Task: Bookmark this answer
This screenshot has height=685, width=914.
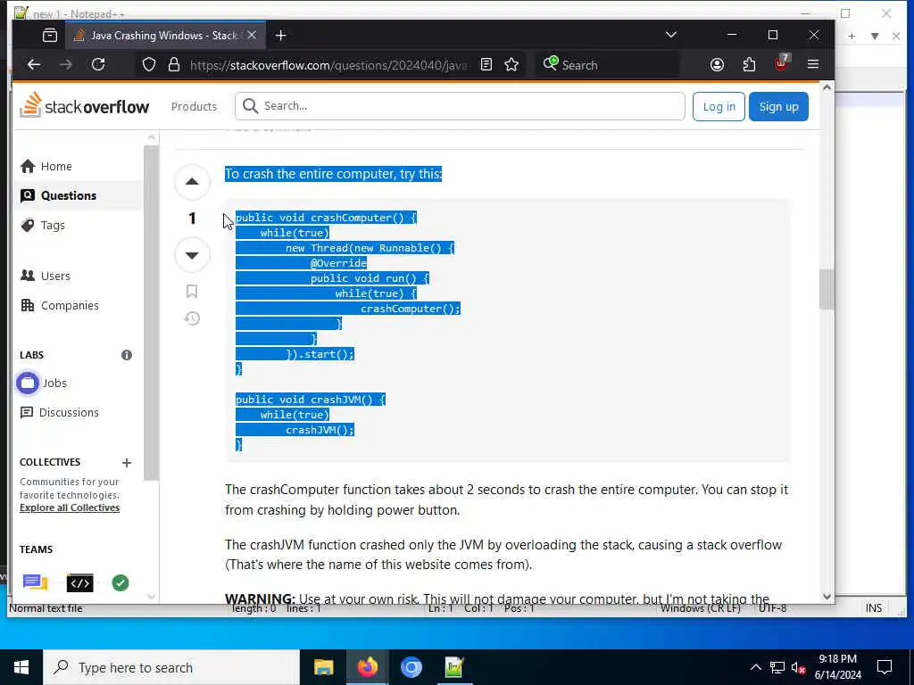Action: (x=192, y=292)
